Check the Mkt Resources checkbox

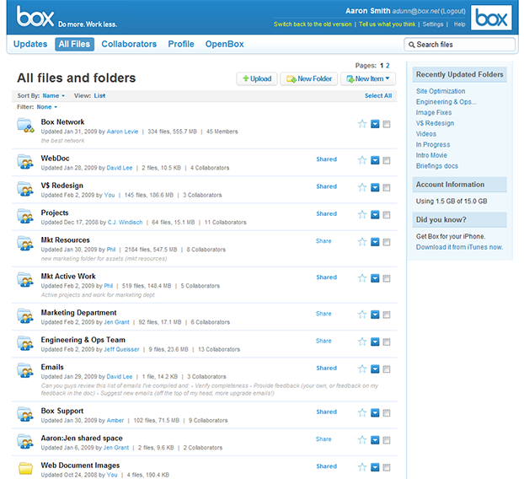click(x=387, y=242)
